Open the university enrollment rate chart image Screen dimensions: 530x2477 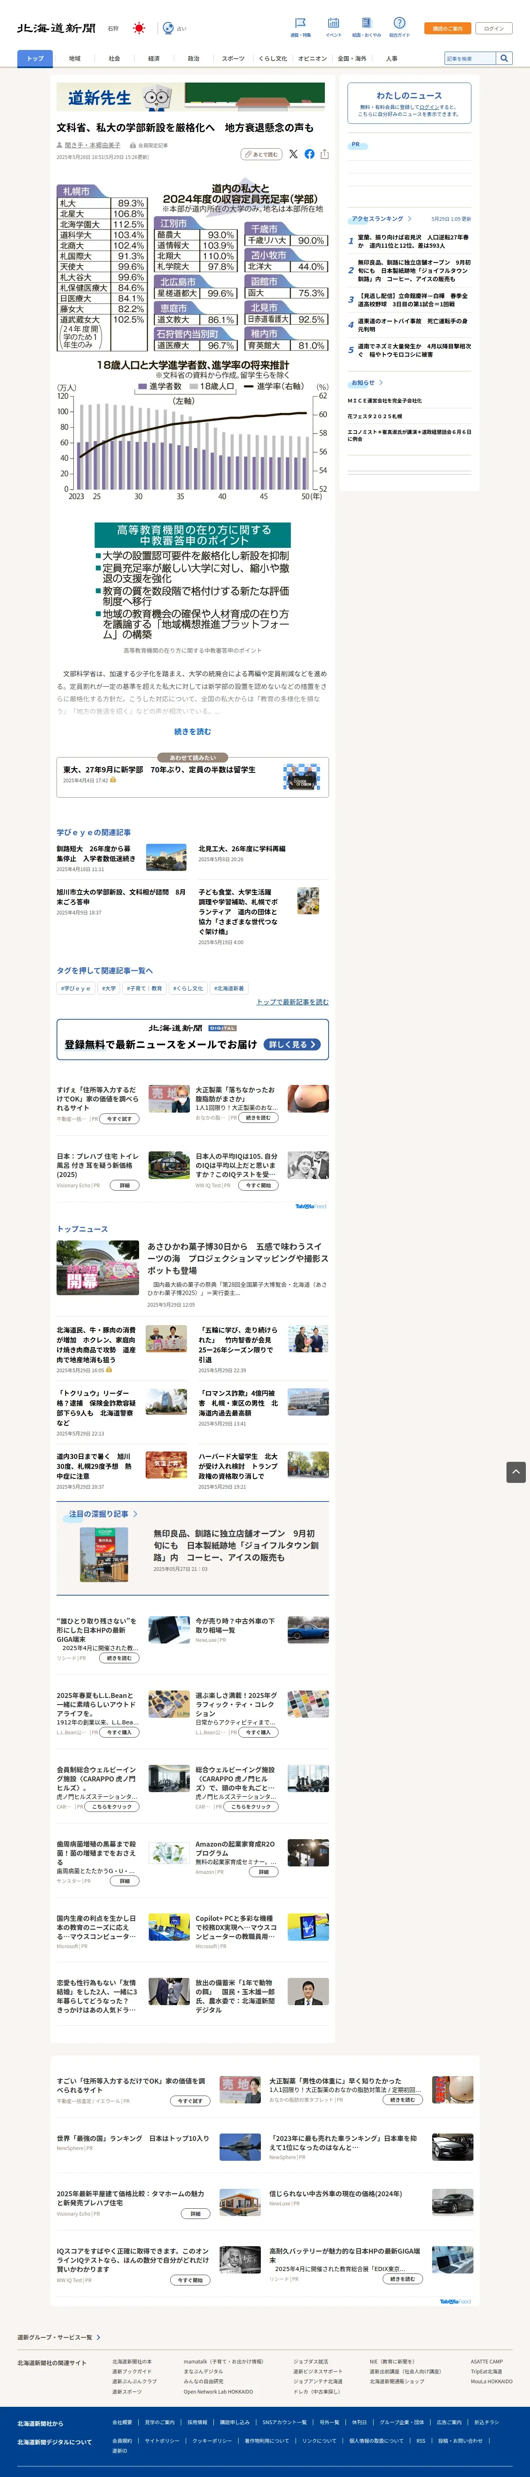point(192,266)
